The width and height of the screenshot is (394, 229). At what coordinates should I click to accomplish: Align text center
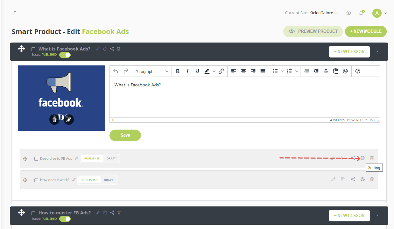tap(243, 71)
